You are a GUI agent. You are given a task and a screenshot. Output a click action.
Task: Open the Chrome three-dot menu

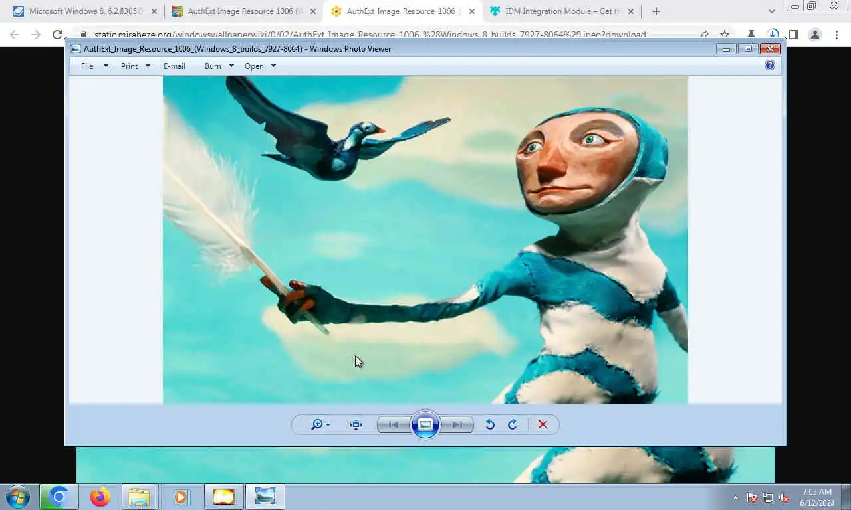(x=836, y=35)
